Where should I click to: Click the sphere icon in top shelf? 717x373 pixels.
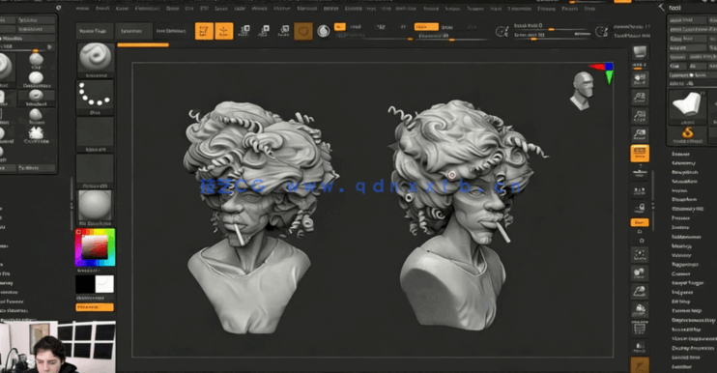coord(324,31)
